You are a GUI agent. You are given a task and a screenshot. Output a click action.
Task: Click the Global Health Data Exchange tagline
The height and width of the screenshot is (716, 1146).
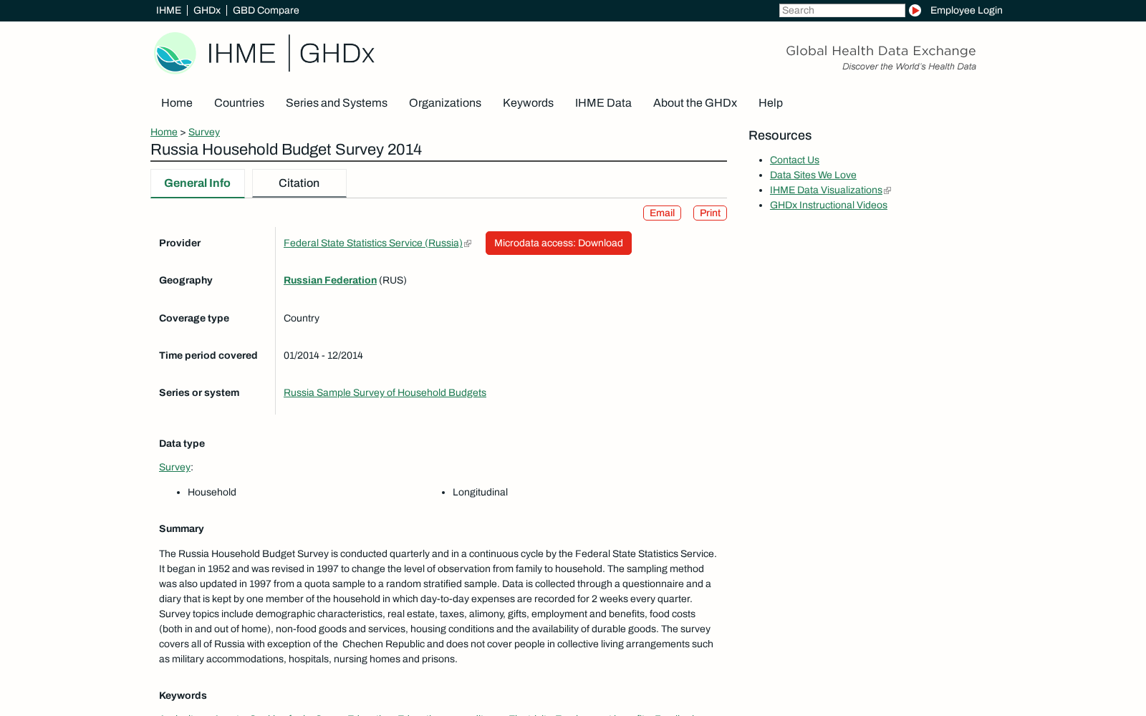coord(881,51)
